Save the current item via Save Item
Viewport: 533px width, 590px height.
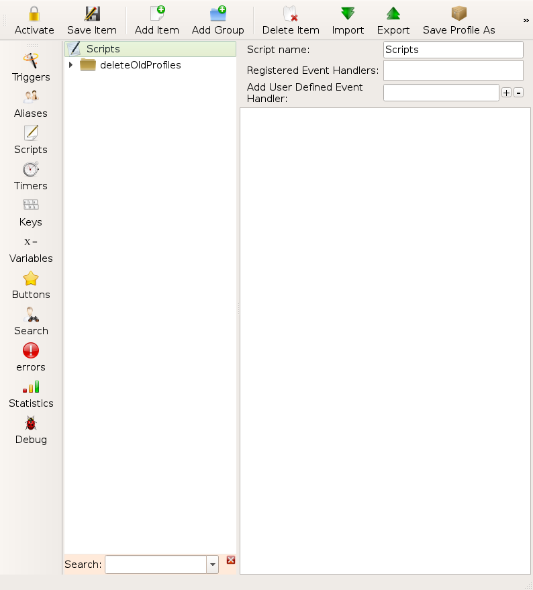[x=92, y=20]
